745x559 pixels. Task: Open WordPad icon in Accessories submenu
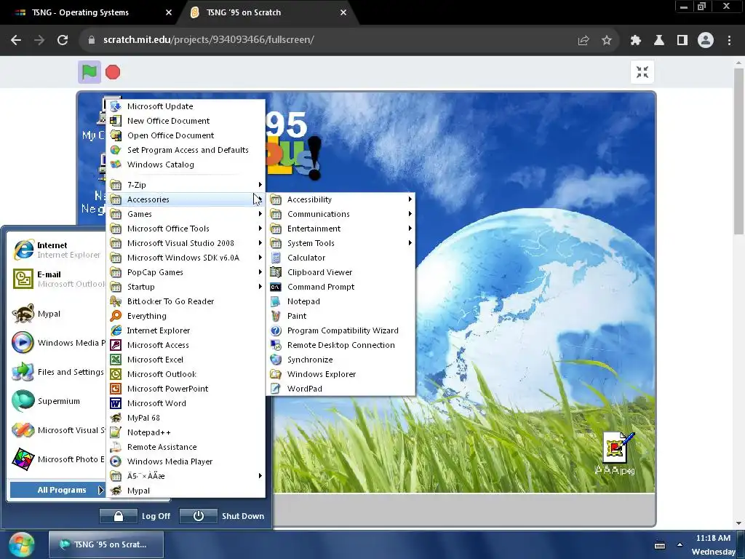(276, 389)
